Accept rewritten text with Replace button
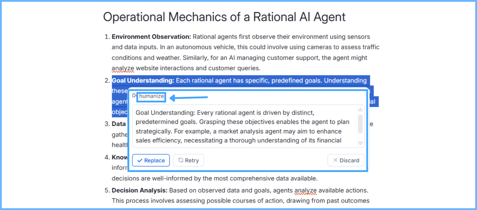This screenshot has height=210, width=477. click(151, 160)
